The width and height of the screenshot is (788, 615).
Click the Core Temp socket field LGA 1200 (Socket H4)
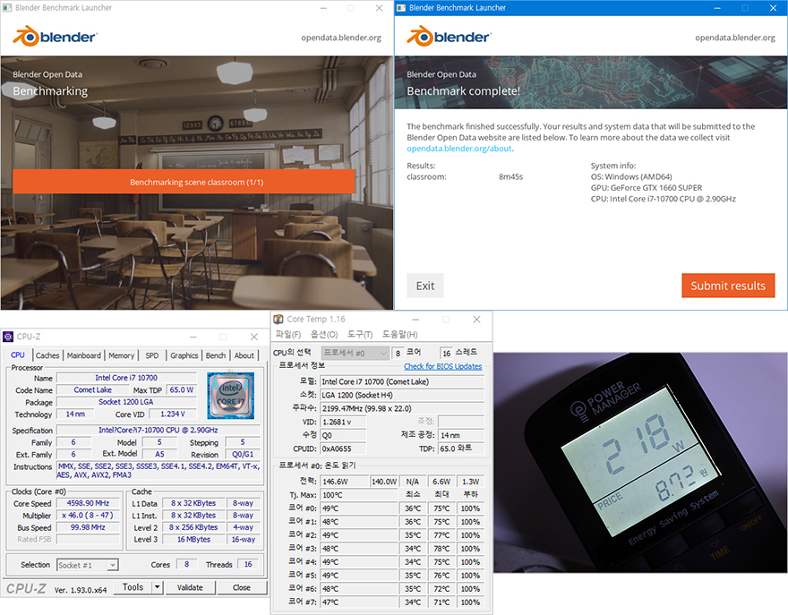402,395
